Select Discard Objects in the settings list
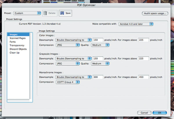Viewport: 174px width, 119px height. tap(18, 49)
